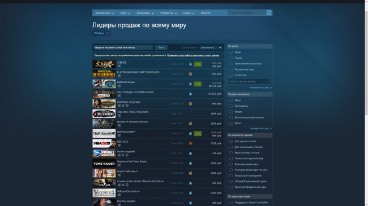Tick the Казуальная игра checkbox
The width and height of the screenshot is (368, 206).
click(231, 69)
